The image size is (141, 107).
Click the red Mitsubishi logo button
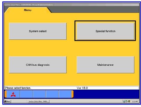pos(13,94)
